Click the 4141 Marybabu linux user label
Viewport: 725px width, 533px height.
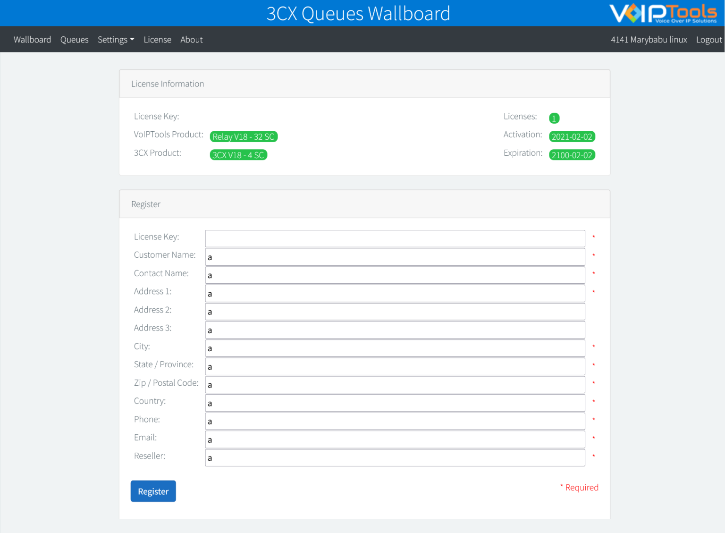pyautogui.click(x=649, y=39)
